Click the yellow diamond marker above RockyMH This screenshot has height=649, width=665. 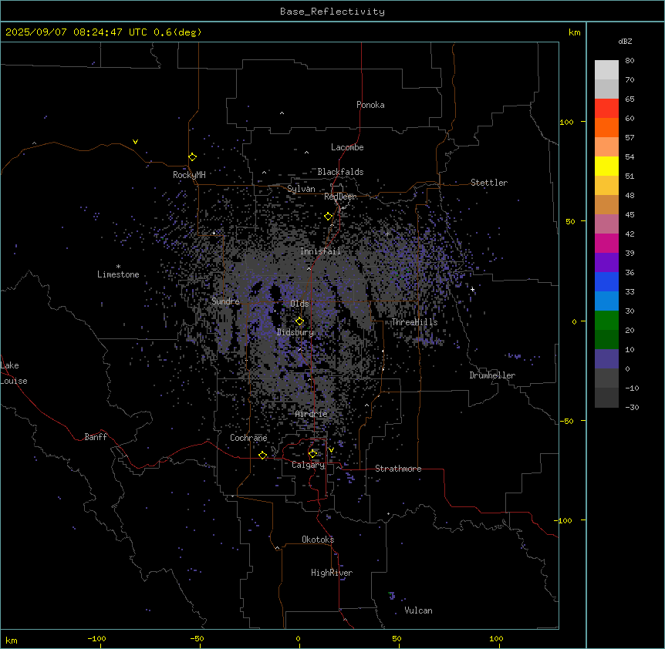(x=192, y=157)
